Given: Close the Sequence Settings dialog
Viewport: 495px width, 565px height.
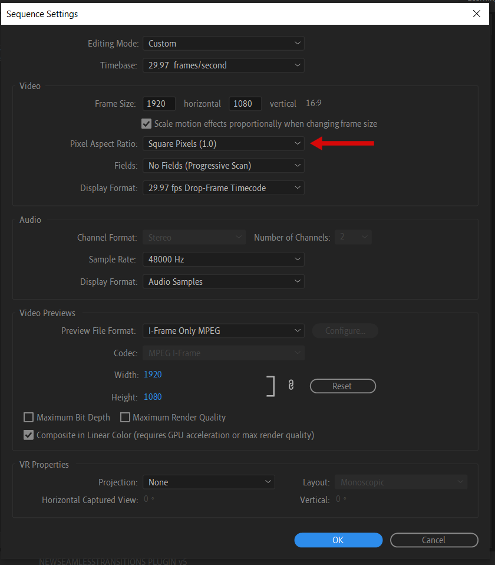Looking at the screenshot, I should point(477,14).
